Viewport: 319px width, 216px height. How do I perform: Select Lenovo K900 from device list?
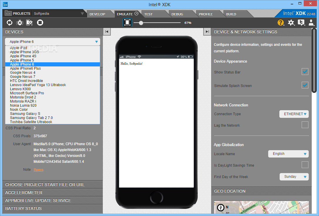(x=53, y=89)
